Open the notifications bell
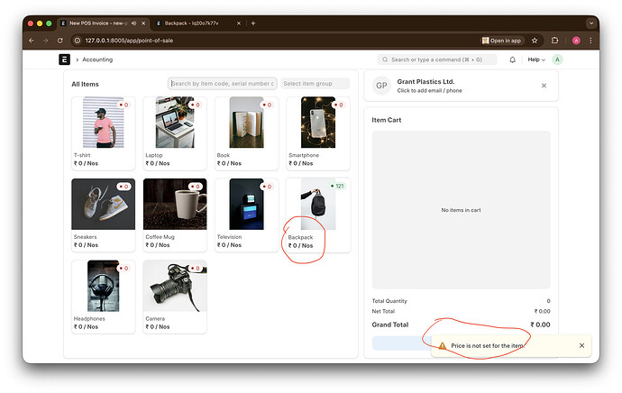The width and height of the screenshot is (622, 393). tap(513, 59)
